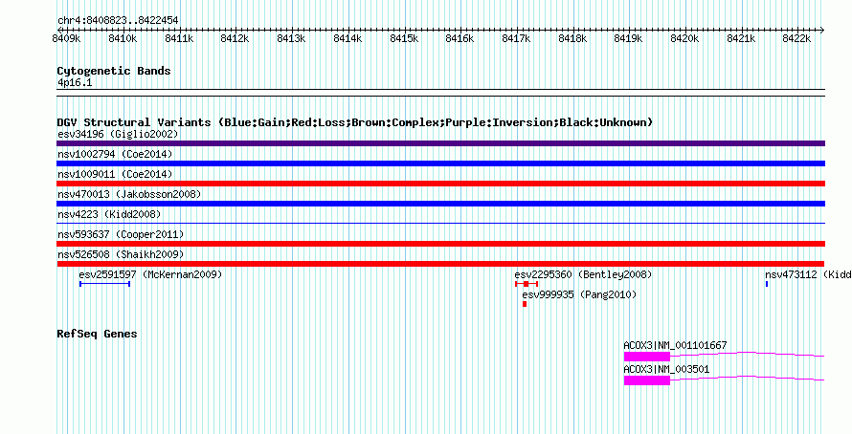Screen dimensions: 852x434
Task: Click the Cytogenetic Bands track heading
Action: coord(114,71)
